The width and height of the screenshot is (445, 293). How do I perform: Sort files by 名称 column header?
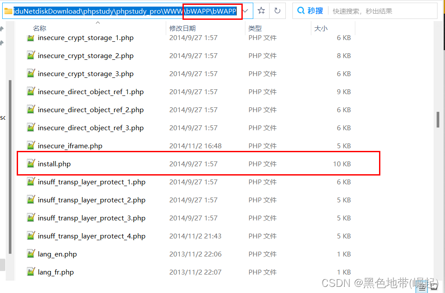point(40,29)
